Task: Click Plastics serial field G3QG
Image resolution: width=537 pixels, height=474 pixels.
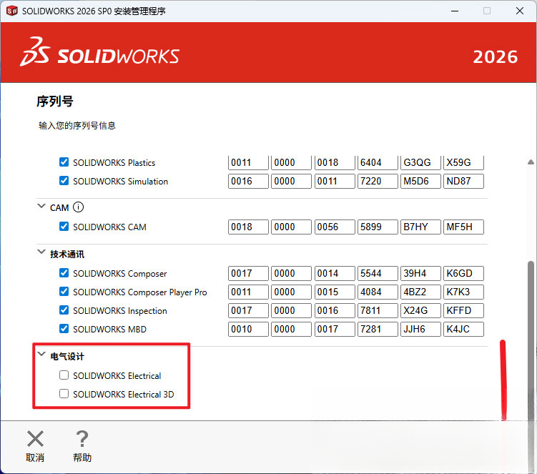Action: click(x=420, y=162)
